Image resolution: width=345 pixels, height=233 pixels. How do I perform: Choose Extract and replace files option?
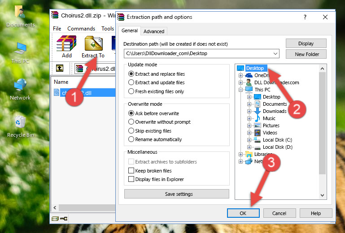pos(157,74)
